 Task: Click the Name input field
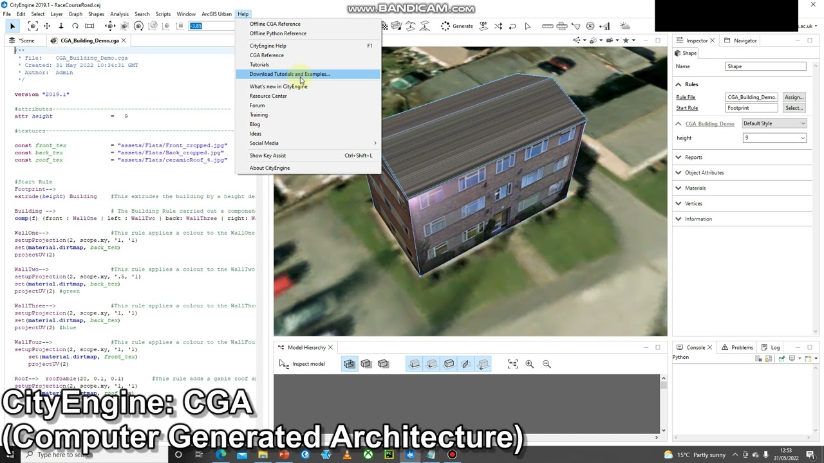pos(765,66)
